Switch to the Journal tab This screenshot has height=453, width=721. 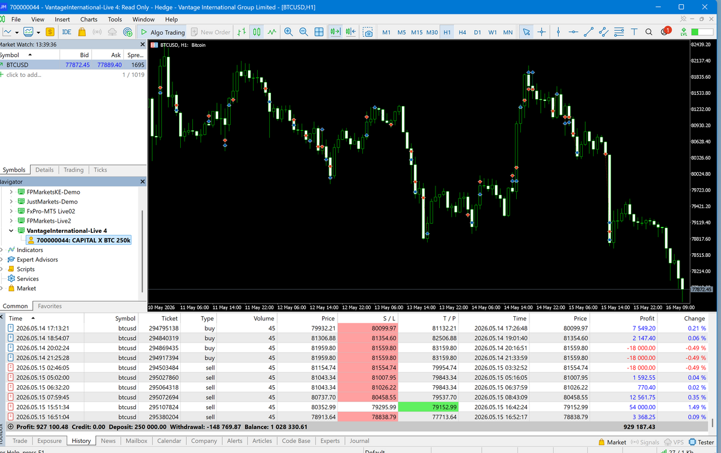[359, 440]
